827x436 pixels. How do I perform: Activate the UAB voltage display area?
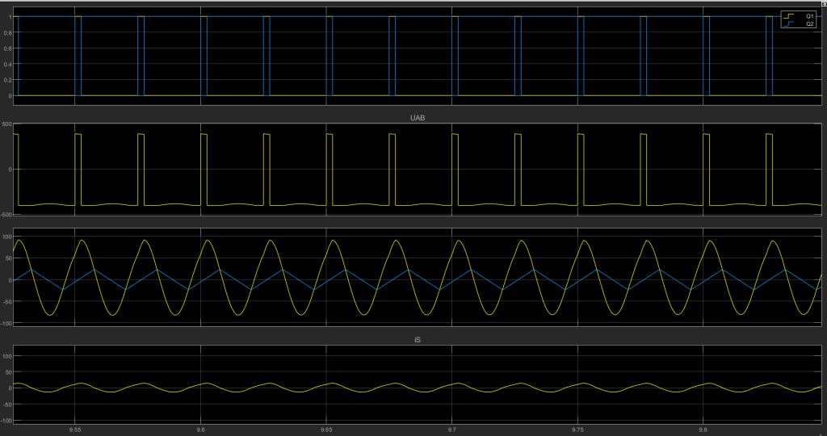pyautogui.click(x=420, y=170)
